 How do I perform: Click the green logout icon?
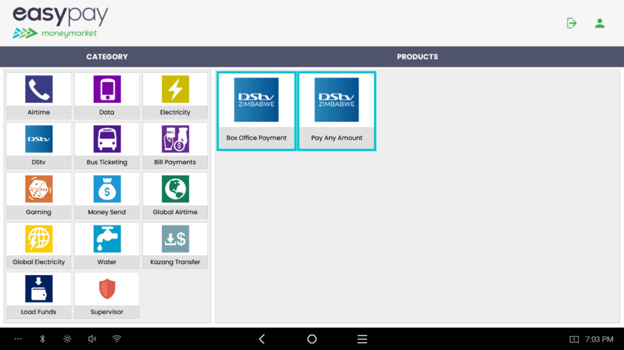coord(572,23)
